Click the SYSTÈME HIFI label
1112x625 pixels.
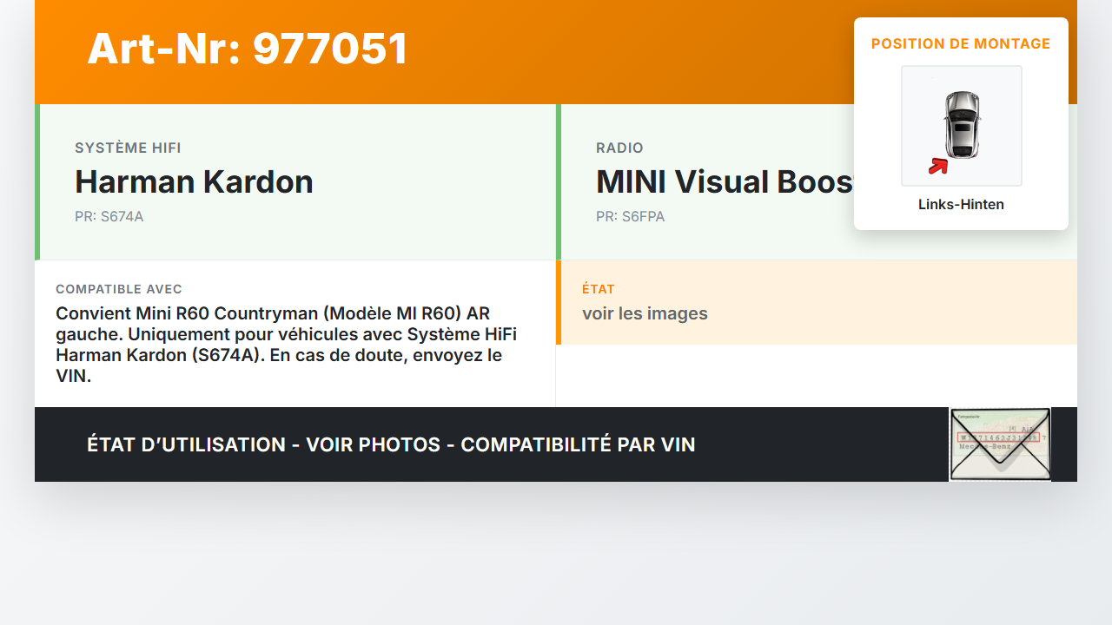(x=128, y=148)
